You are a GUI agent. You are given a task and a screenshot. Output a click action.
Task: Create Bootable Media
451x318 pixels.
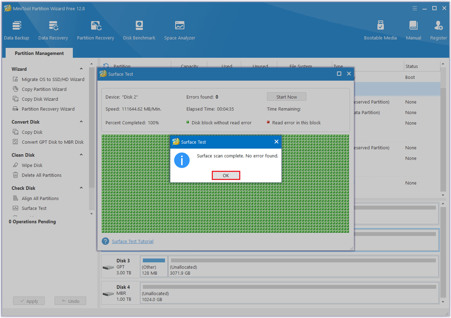pos(380,31)
